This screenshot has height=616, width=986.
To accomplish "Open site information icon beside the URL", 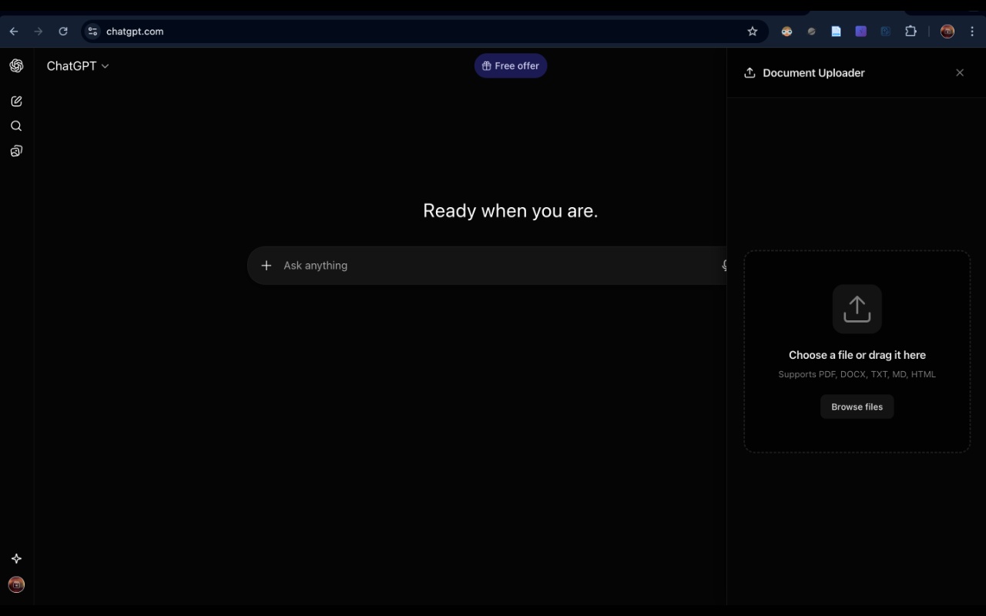I will 92,32.
